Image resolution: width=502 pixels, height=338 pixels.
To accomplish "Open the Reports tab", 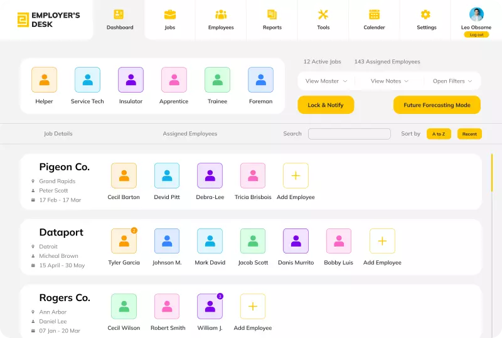I will [x=272, y=19].
